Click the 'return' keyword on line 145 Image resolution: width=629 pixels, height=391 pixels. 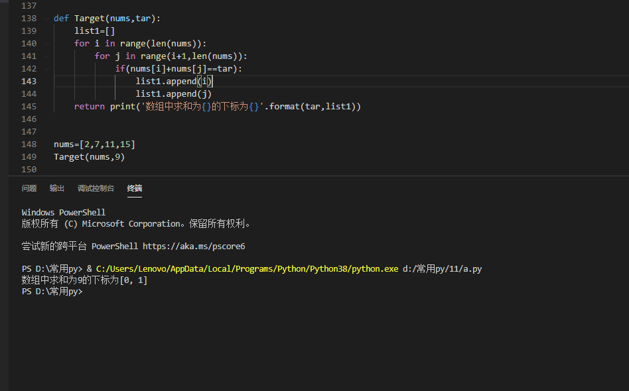(90, 107)
